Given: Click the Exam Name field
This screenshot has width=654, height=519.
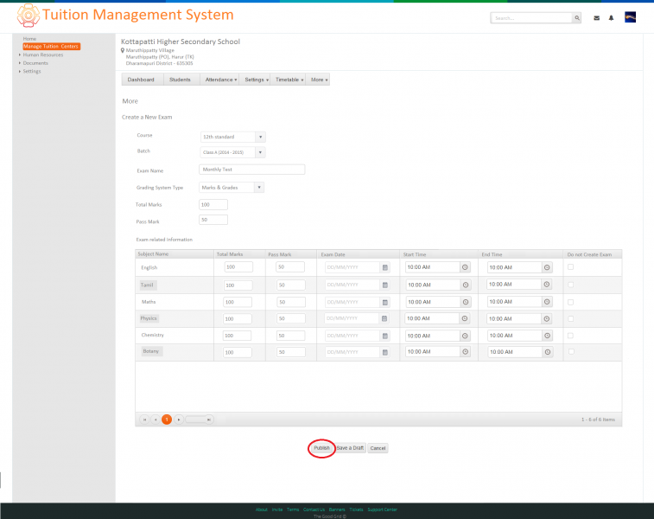Looking at the screenshot, I should (x=252, y=170).
